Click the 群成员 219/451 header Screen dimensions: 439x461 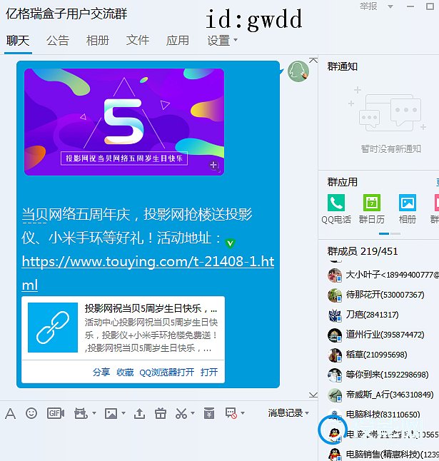[363, 251]
